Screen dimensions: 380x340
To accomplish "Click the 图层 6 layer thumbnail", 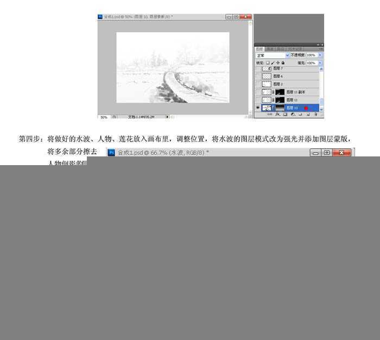I will [x=267, y=76].
